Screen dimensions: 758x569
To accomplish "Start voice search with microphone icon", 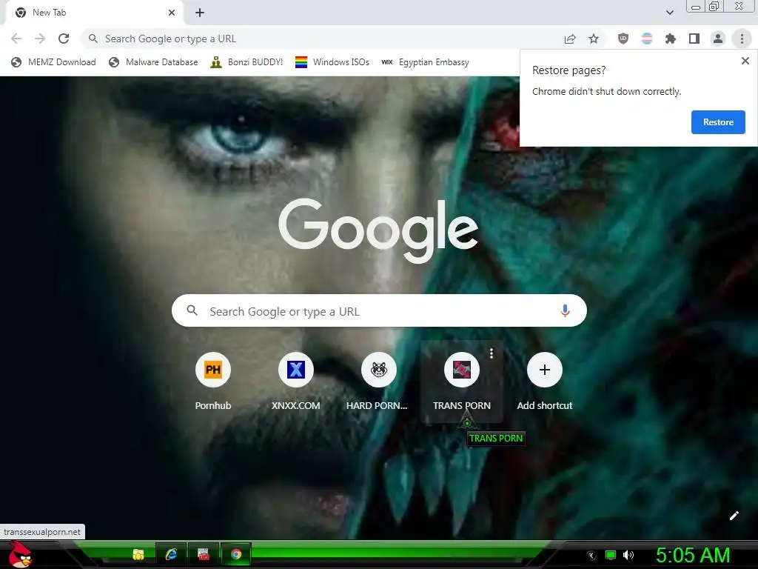I will coord(565,310).
